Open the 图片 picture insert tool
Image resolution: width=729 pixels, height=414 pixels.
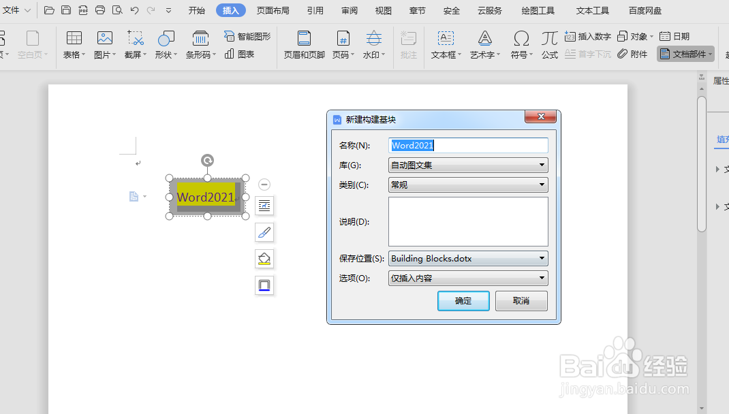(x=103, y=44)
